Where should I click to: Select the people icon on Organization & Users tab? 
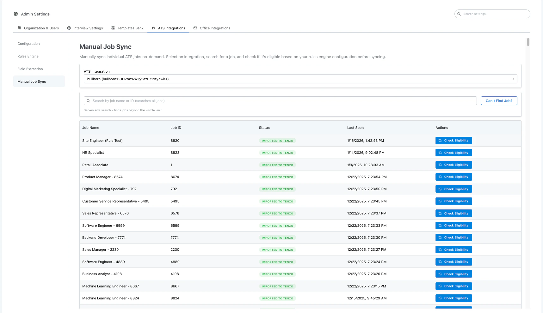click(19, 28)
